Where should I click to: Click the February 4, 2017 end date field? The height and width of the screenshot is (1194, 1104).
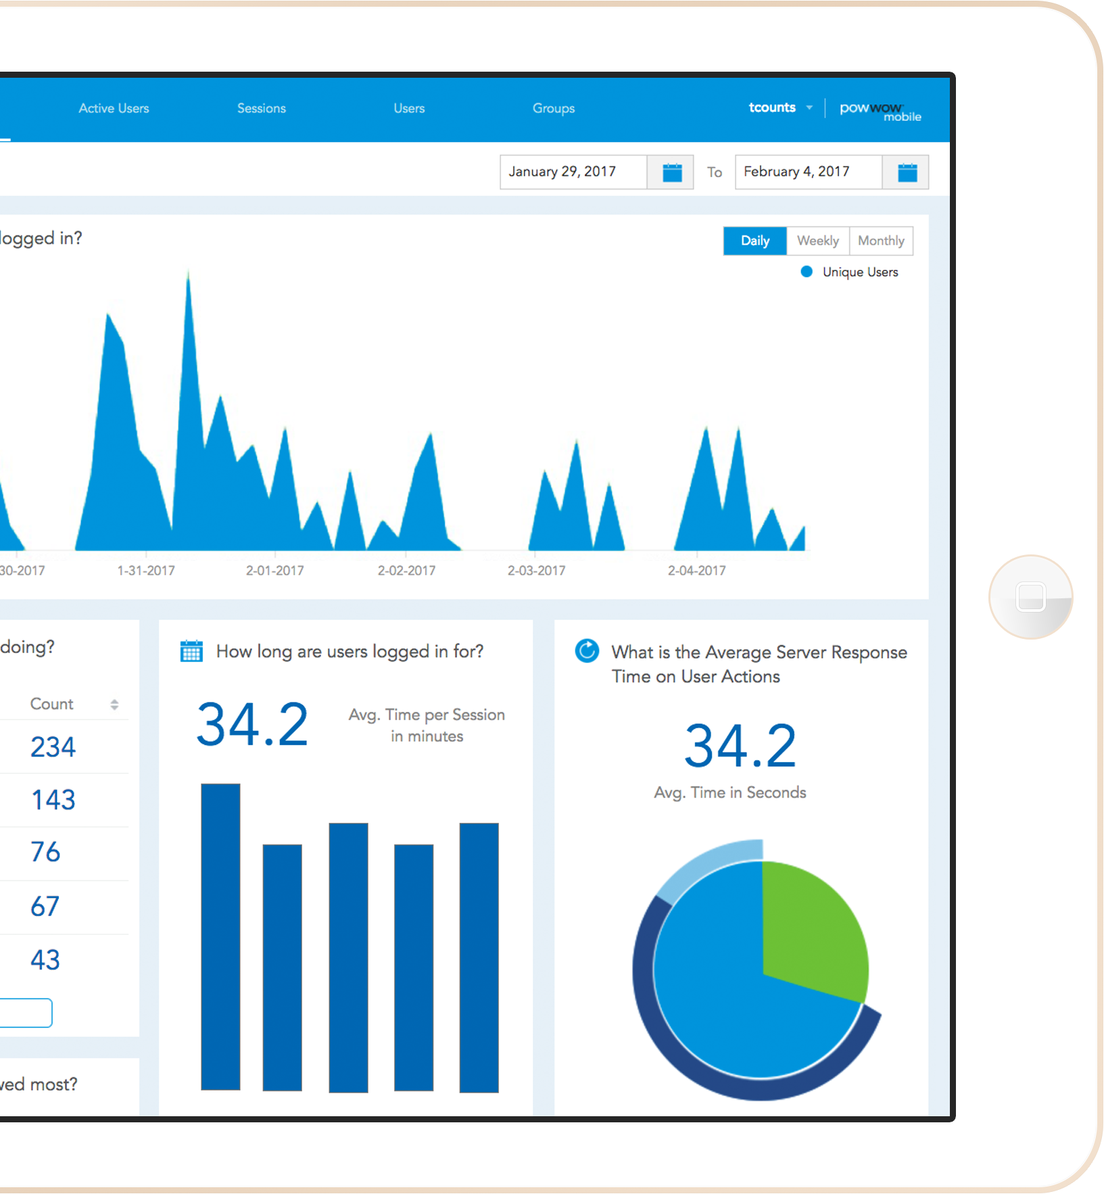pyautogui.click(x=809, y=172)
